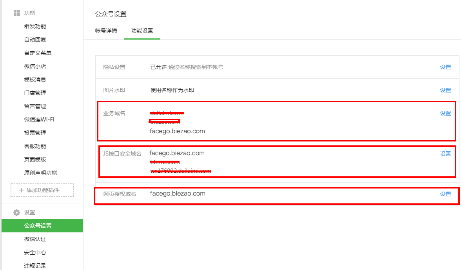The height and width of the screenshot is (270, 461).
Task: Click 设置 link for 隐私设置 row
Action: [x=445, y=67]
